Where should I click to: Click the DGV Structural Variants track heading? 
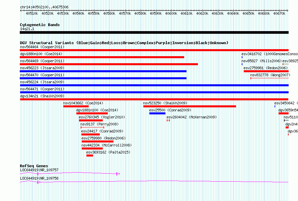124,43
